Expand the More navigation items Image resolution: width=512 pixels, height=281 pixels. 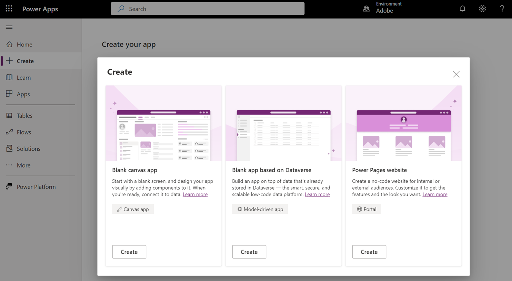[23, 165]
